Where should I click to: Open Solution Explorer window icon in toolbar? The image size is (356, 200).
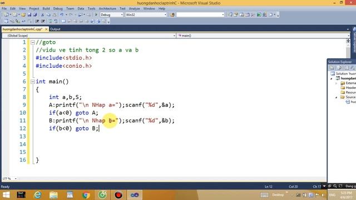click(x=230, y=15)
